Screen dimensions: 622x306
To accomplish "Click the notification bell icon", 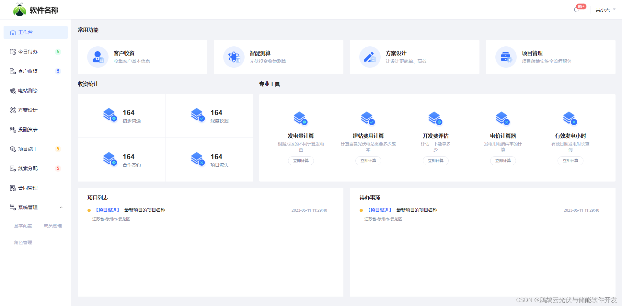I will [x=576, y=10].
